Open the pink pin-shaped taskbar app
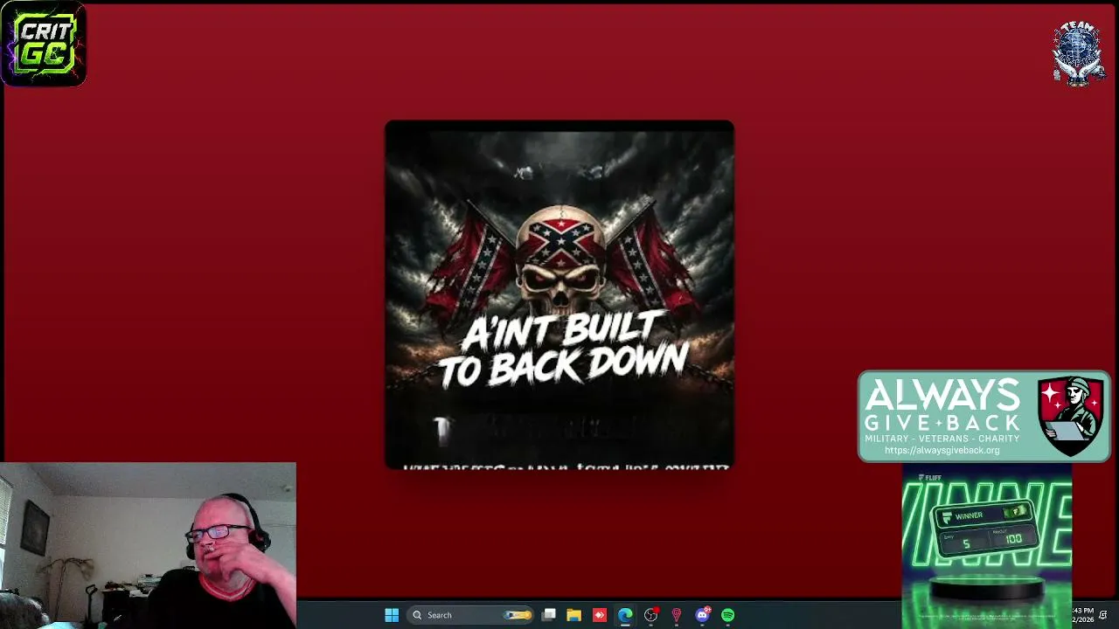1119x629 pixels. [677, 615]
